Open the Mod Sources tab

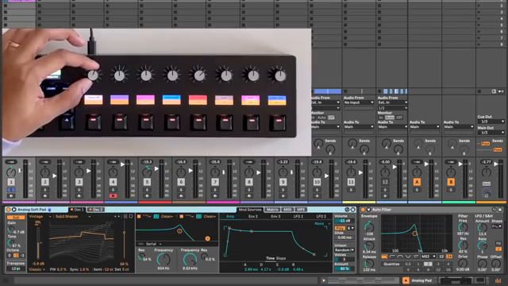[250, 210]
